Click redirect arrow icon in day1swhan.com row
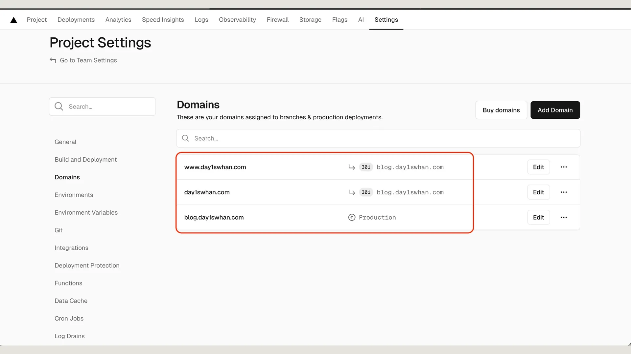The height and width of the screenshot is (354, 631). click(352, 192)
